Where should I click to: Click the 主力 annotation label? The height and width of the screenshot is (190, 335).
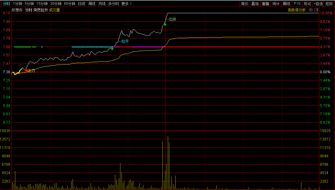(32, 71)
